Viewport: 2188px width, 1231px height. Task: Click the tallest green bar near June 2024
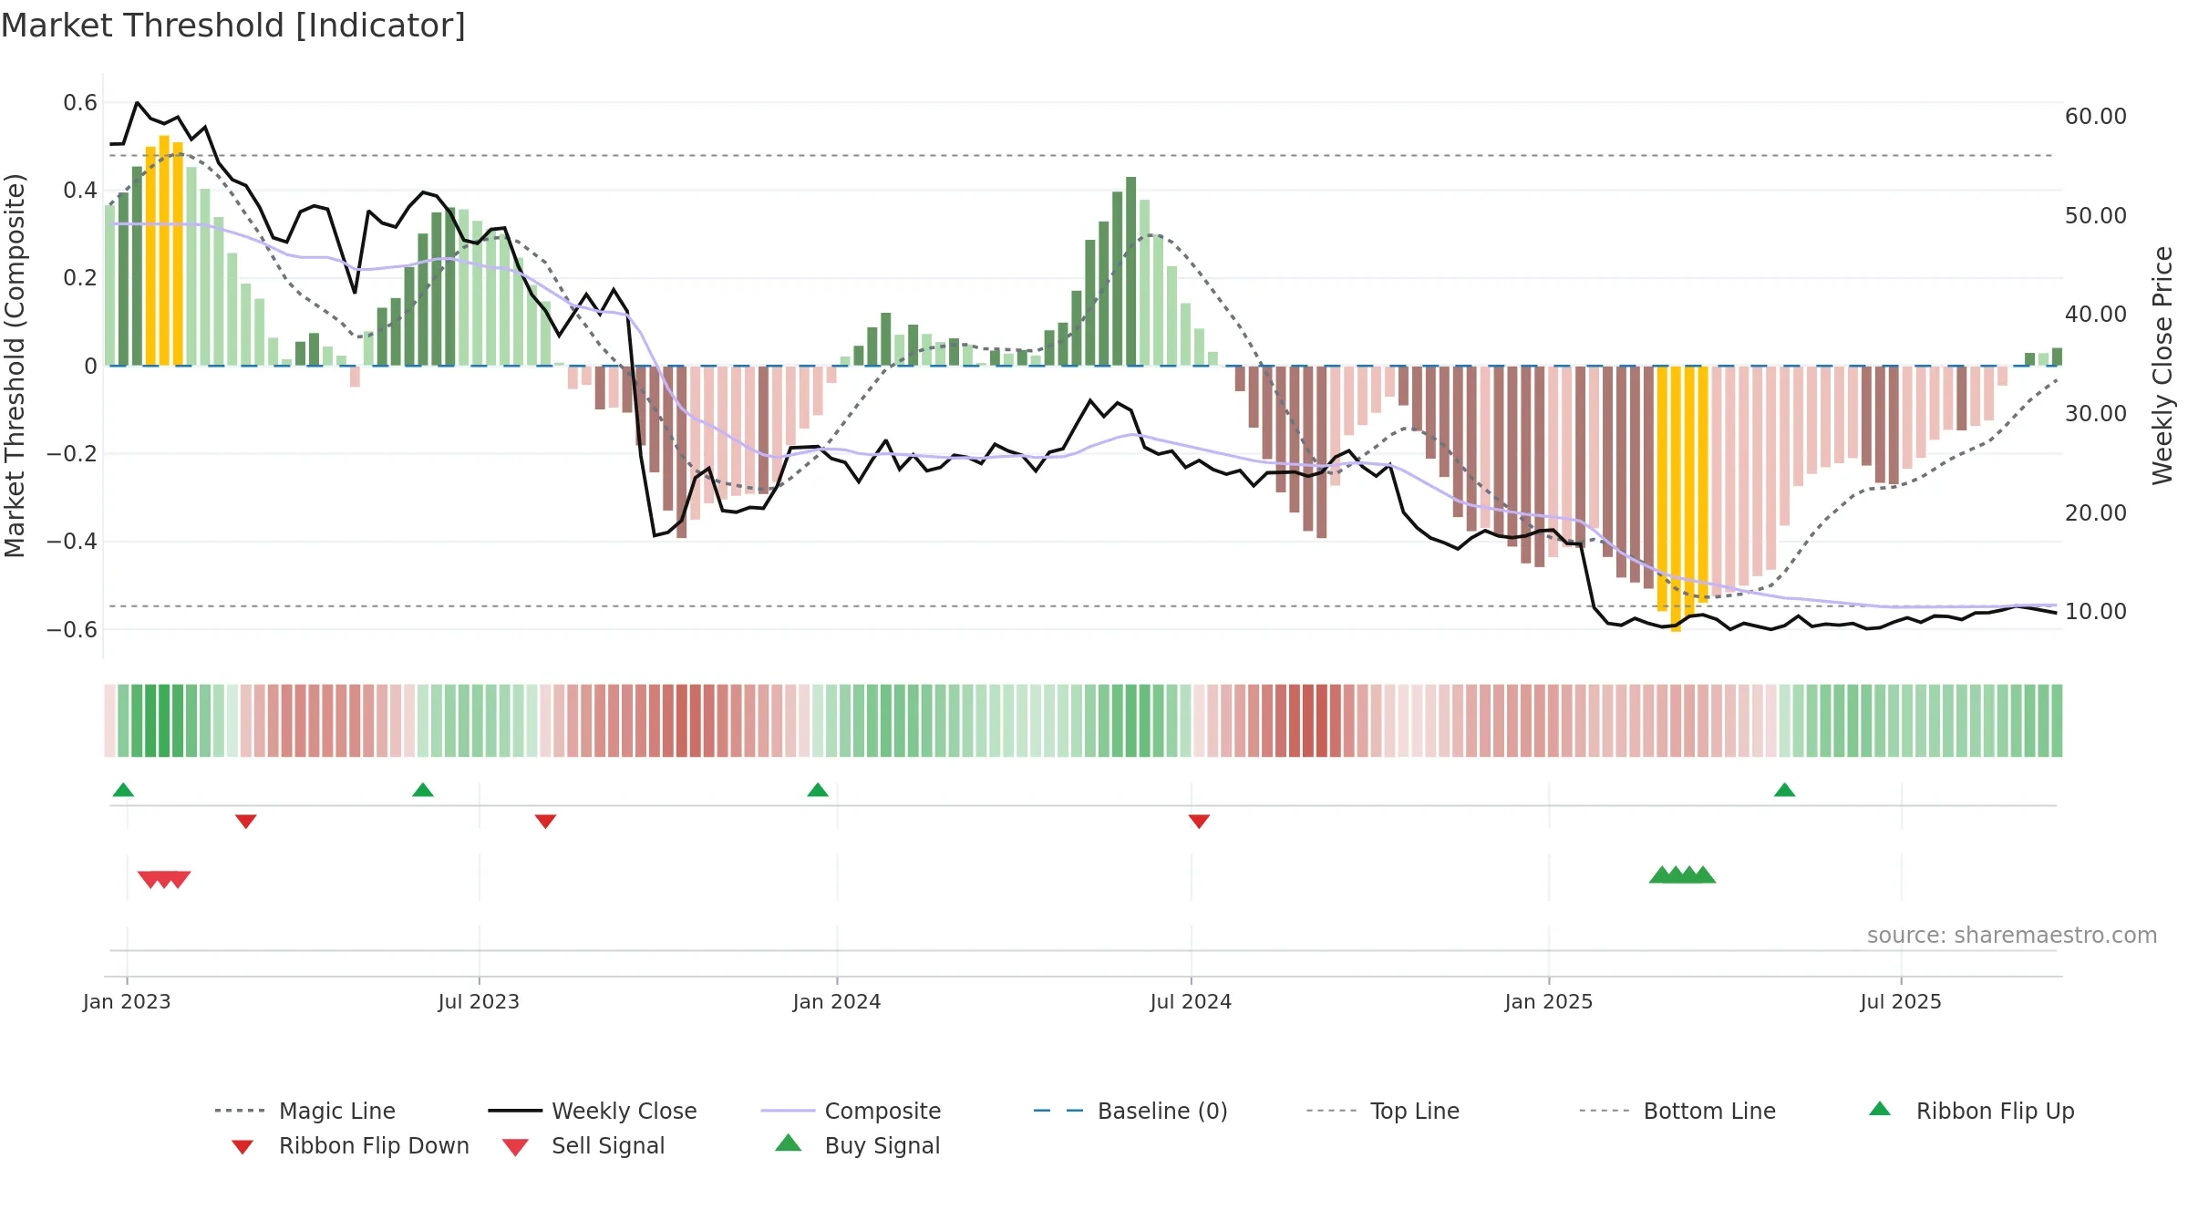1130,271
